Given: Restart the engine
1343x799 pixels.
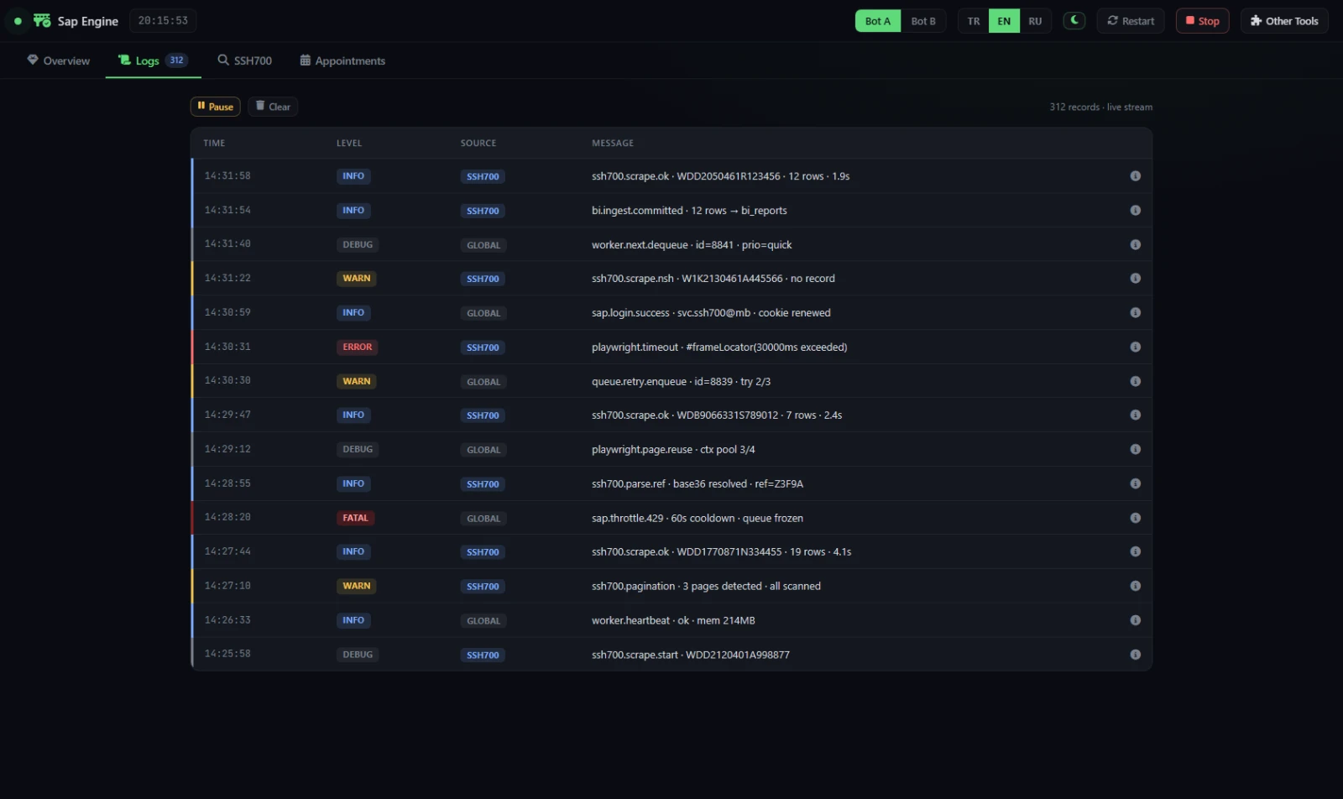Looking at the screenshot, I should pos(1131,21).
